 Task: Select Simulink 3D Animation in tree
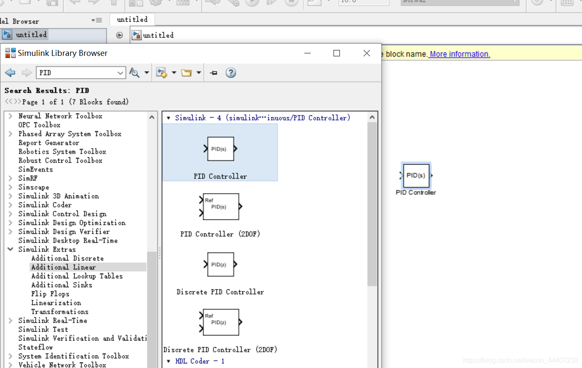tap(58, 196)
